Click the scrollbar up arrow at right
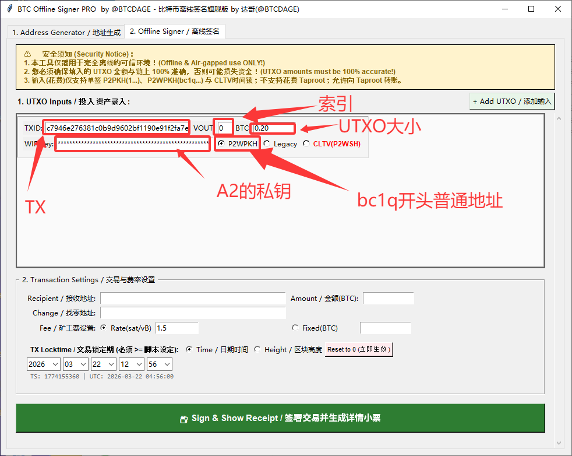This screenshot has width=572, height=456. pyautogui.click(x=559, y=119)
